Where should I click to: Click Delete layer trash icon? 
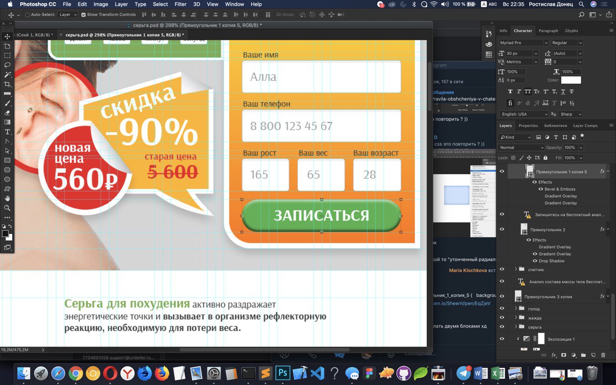(x=603, y=355)
